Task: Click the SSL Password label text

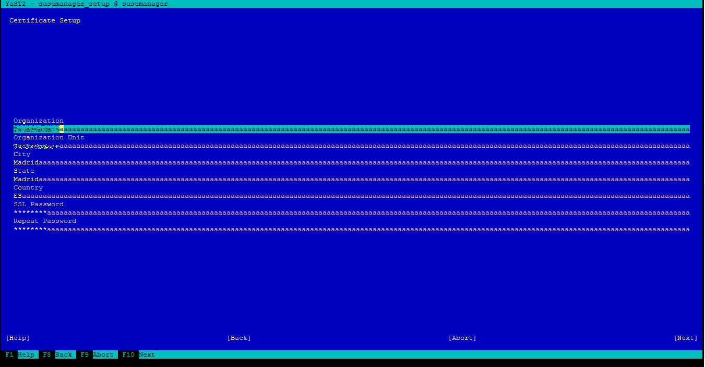Action: point(39,205)
